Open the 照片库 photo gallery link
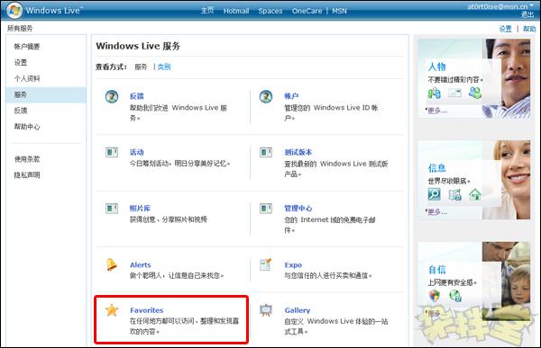 point(140,209)
